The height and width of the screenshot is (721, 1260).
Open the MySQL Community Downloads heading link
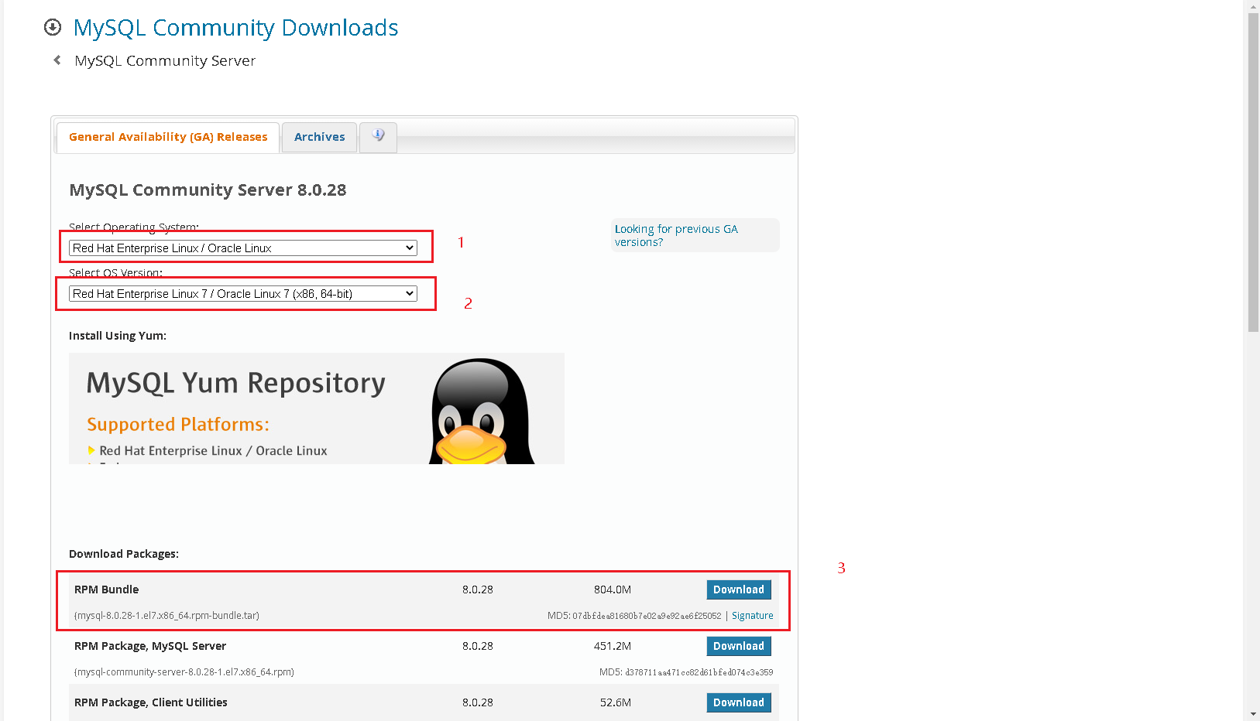pyautogui.click(x=235, y=28)
